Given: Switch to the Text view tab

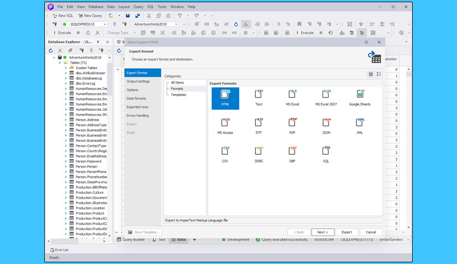Looking at the screenshot, I should click(159, 239).
